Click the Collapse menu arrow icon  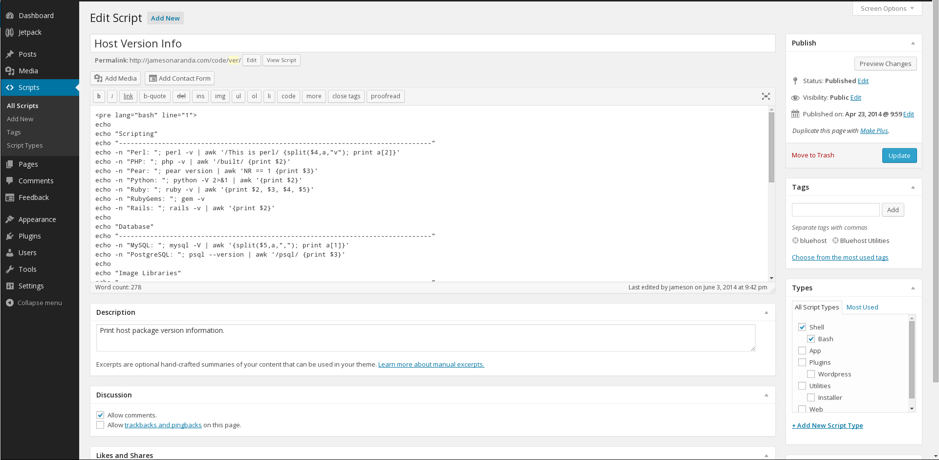pos(10,303)
